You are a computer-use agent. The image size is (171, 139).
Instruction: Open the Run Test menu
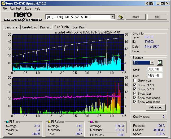tap(15, 9)
